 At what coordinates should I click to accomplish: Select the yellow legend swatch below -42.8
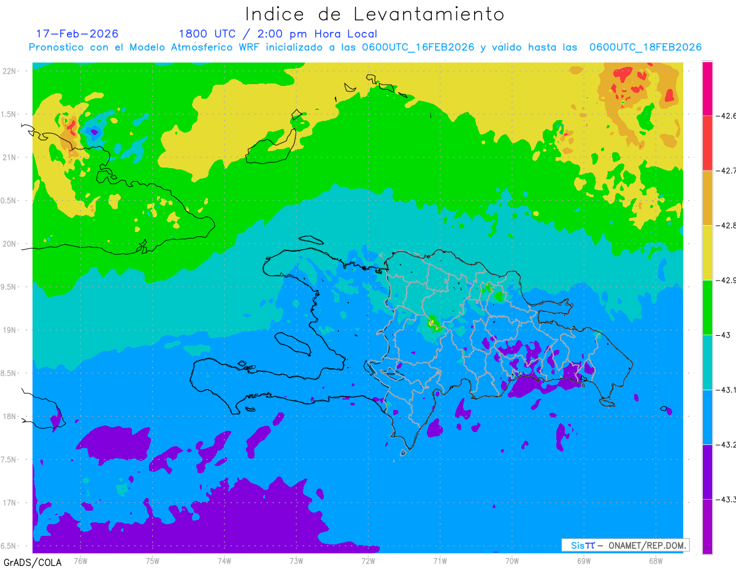(707, 252)
